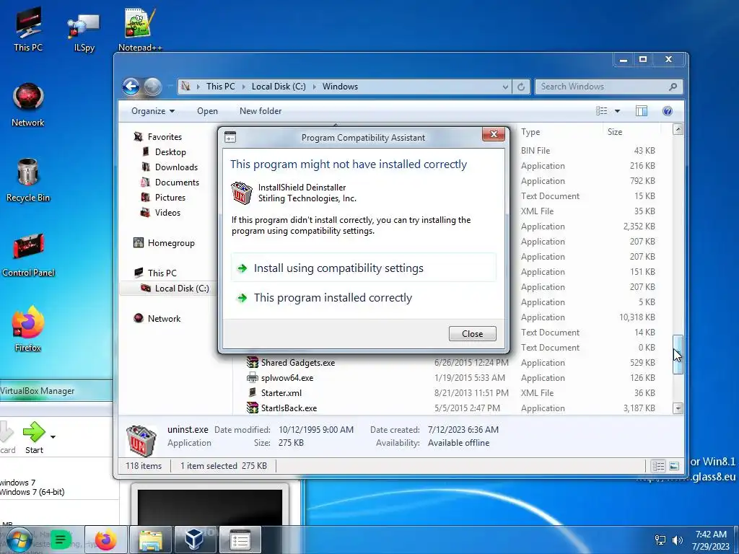Refresh the Windows folder view

point(521,87)
